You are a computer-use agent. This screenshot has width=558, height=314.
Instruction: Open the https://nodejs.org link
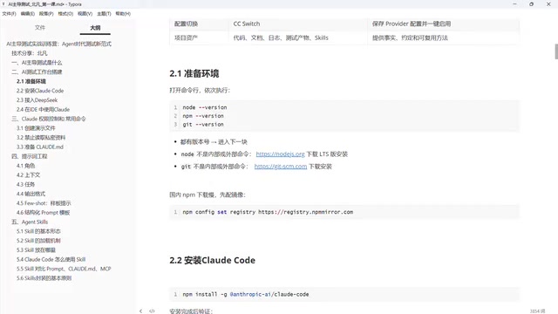pyautogui.click(x=280, y=154)
